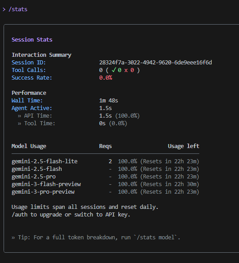The width and height of the screenshot is (239, 263).
Task: Click the gemini-2.5-pro model name
Action: (x=34, y=177)
